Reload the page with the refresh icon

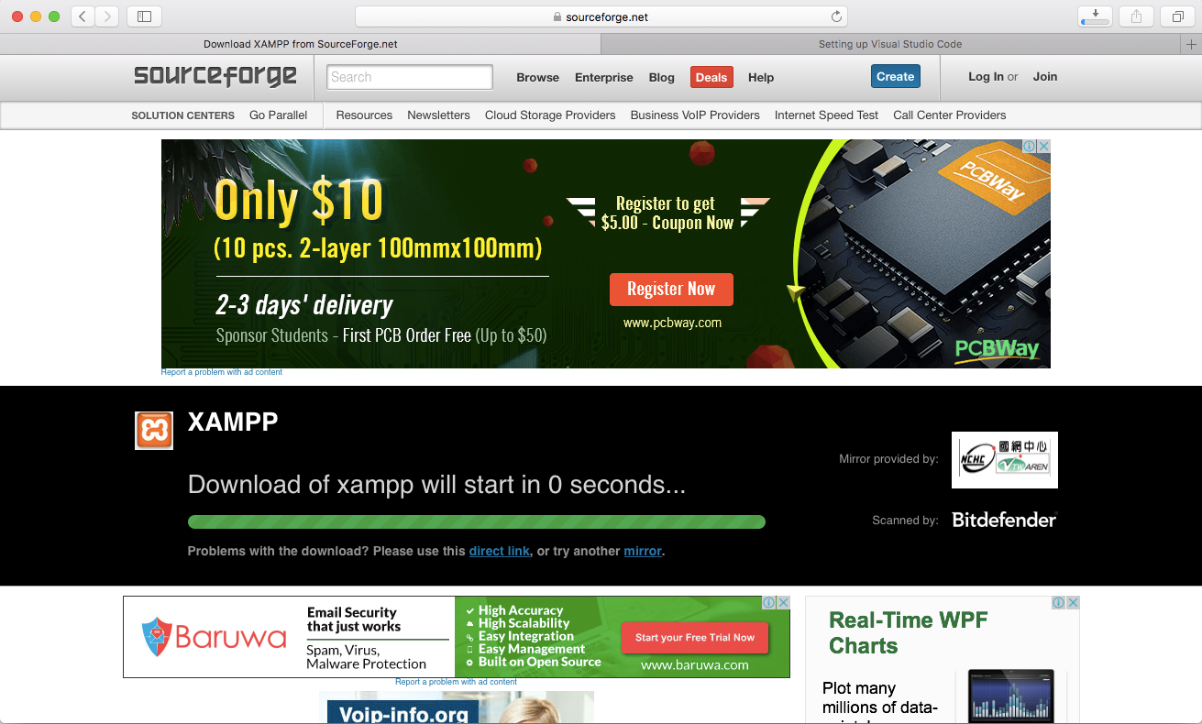pyautogui.click(x=836, y=16)
